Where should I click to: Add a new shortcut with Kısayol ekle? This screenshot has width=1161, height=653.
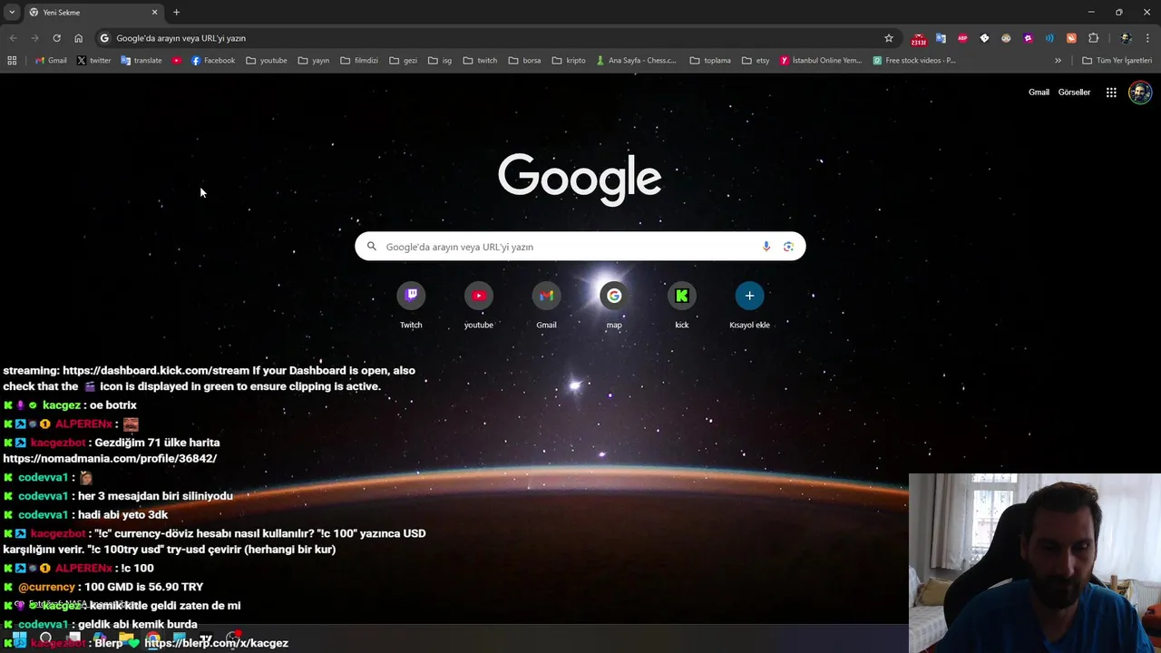pyautogui.click(x=749, y=306)
